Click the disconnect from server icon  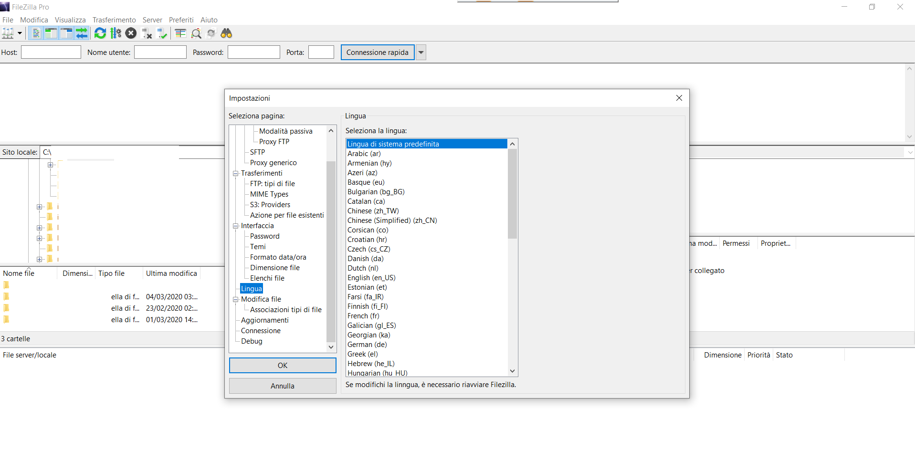[x=147, y=33]
